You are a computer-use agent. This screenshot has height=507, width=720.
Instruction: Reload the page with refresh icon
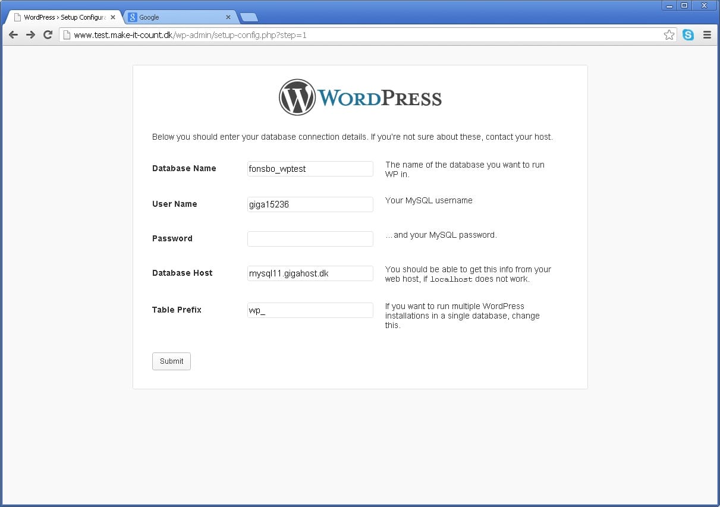(x=48, y=35)
